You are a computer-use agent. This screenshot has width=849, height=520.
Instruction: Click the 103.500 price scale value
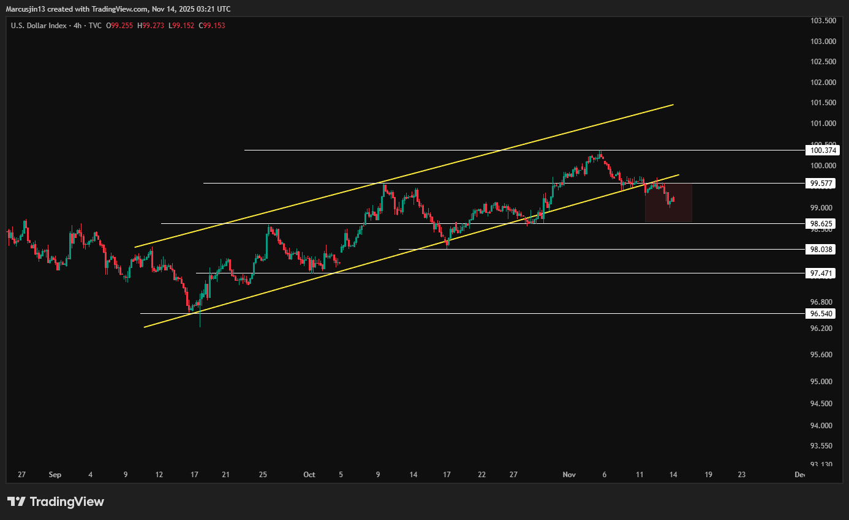tap(823, 21)
